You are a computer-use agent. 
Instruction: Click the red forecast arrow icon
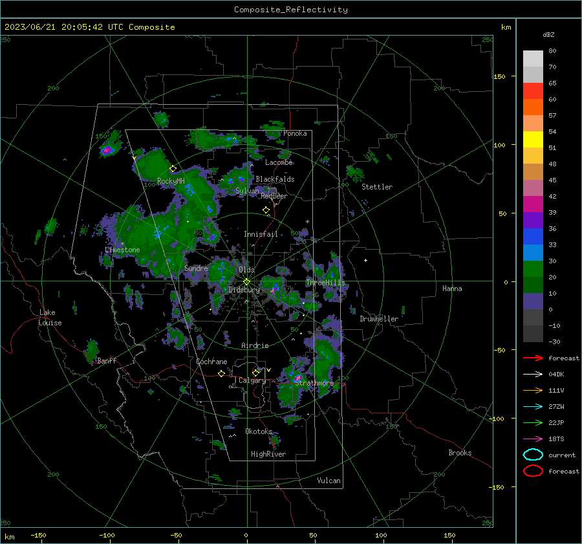coord(533,358)
